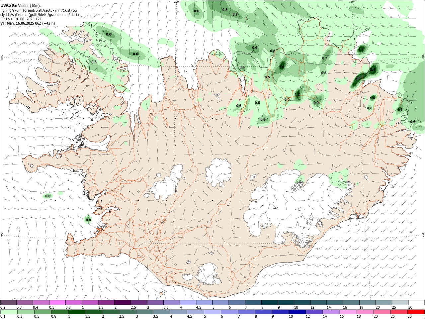Select the 'Vindur (10m)' text
425x319 pixels.
(29, 6)
